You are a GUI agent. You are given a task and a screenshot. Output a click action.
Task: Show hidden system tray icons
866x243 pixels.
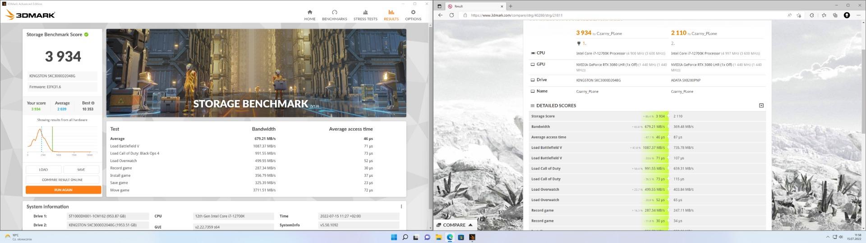coord(828,237)
